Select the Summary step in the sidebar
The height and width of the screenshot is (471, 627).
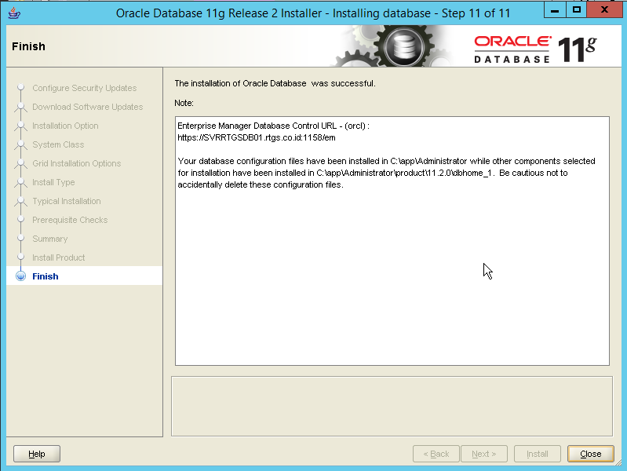[50, 239]
